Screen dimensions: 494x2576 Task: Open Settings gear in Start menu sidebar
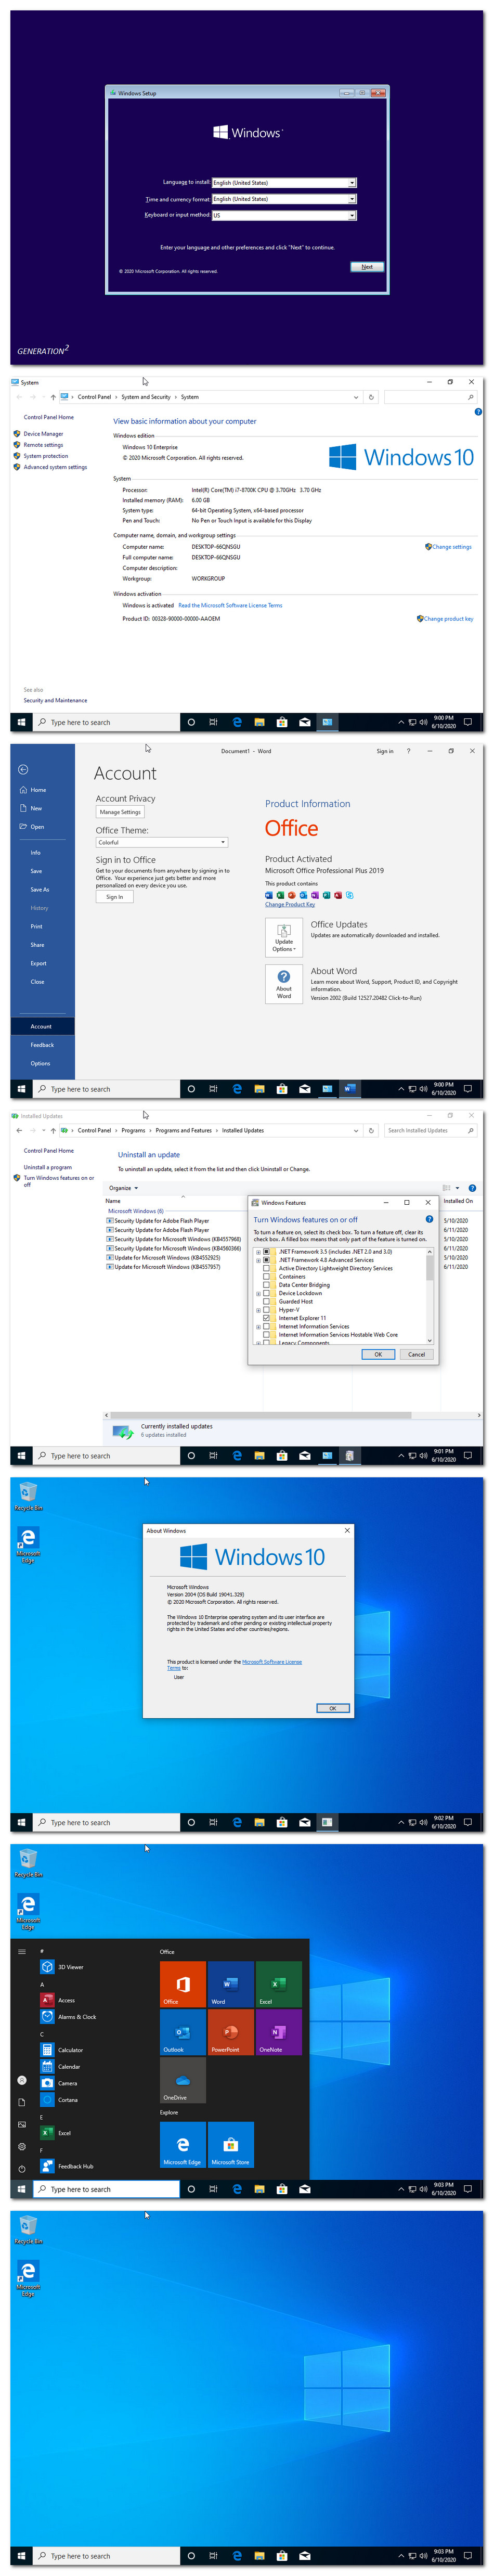[22, 2146]
